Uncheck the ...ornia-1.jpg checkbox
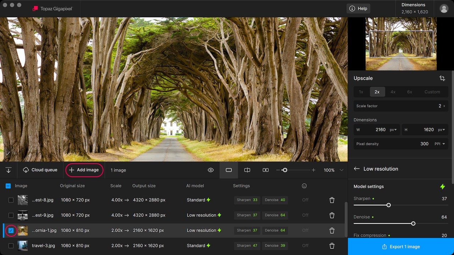 pos(11,231)
